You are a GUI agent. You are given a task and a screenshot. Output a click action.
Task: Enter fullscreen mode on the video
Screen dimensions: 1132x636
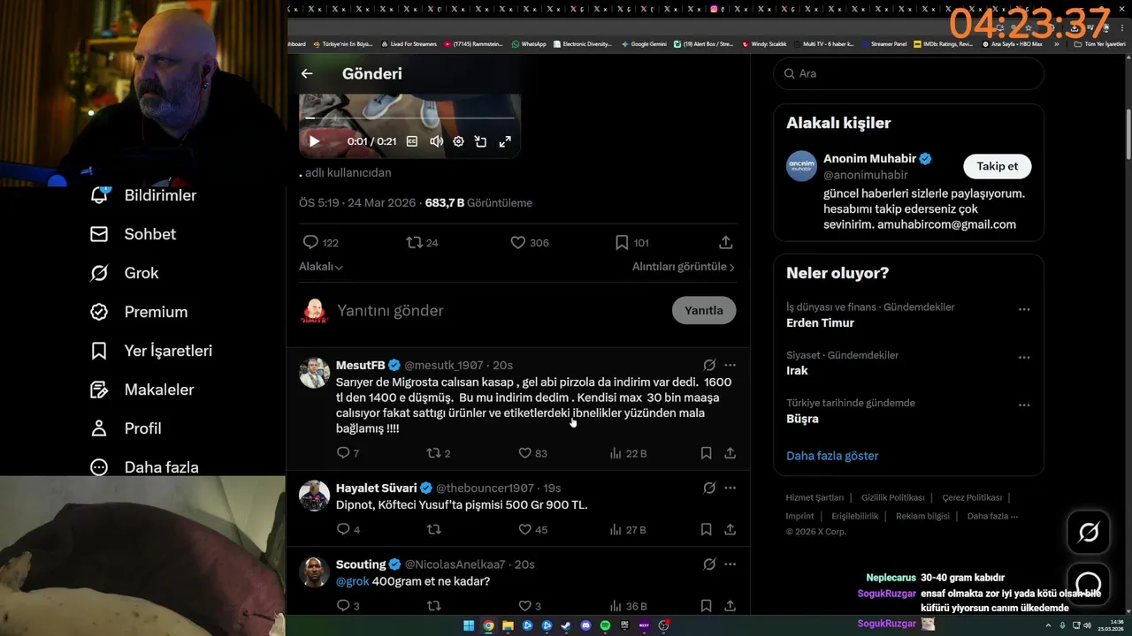point(505,141)
